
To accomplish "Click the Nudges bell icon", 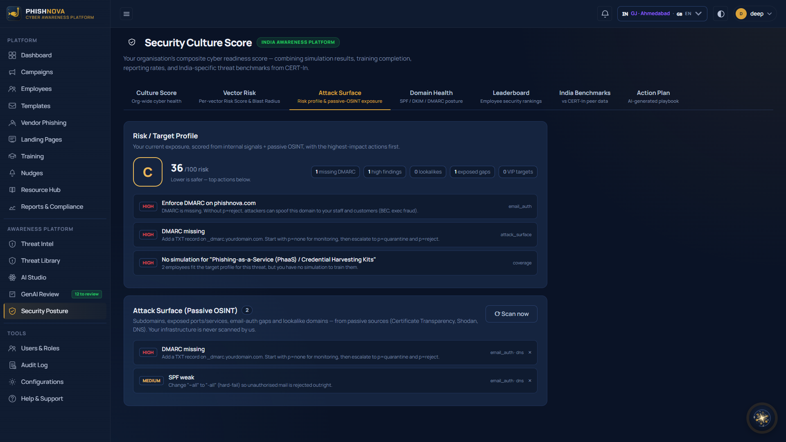I will pyautogui.click(x=12, y=173).
